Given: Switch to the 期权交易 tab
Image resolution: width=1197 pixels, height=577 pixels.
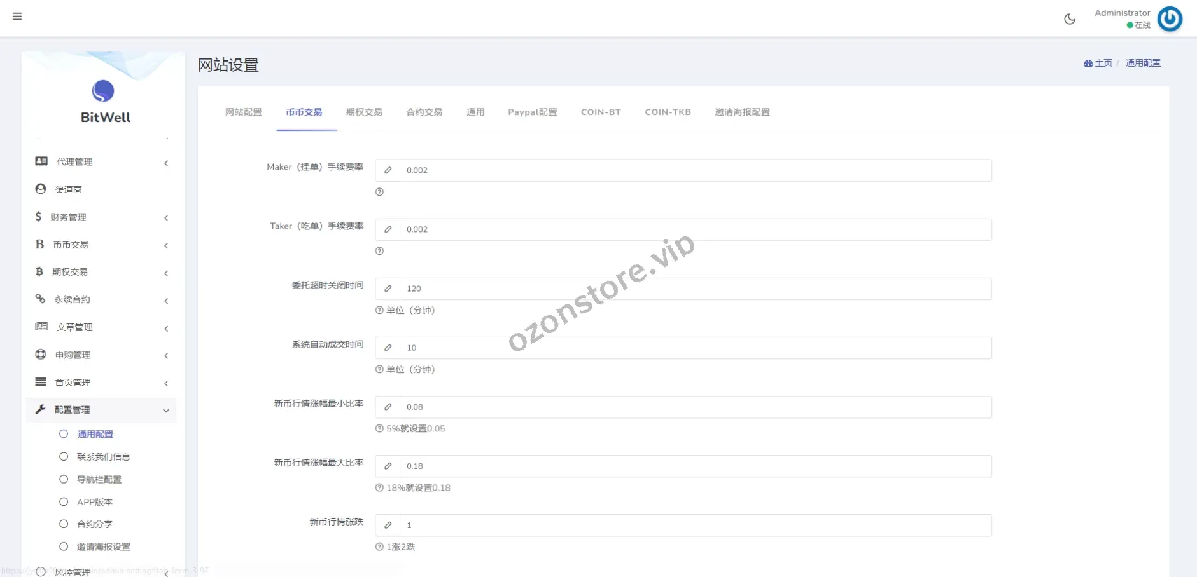Looking at the screenshot, I should pos(364,112).
